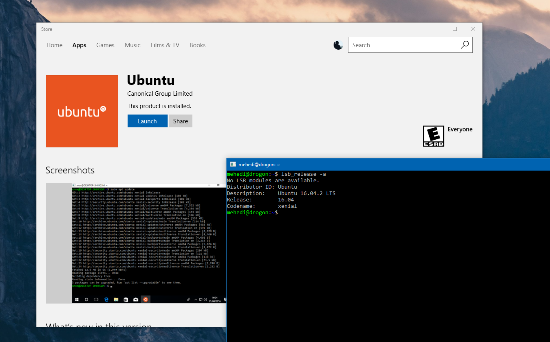The width and height of the screenshot is (550, 342).
Task: Click the ESRB rating icon
Action: click(x=433, y=136)
